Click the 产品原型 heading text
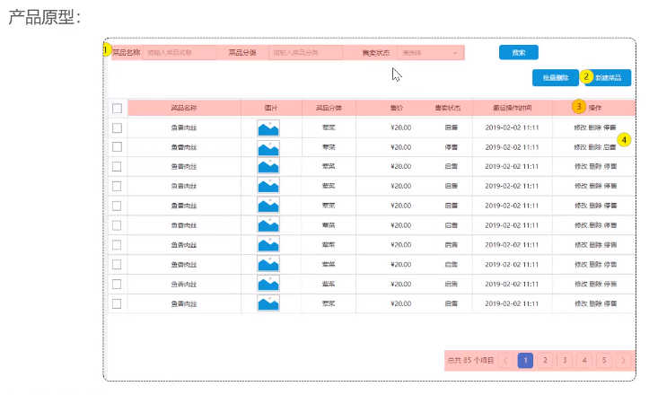The image size is (658, 395). [45, 17]
